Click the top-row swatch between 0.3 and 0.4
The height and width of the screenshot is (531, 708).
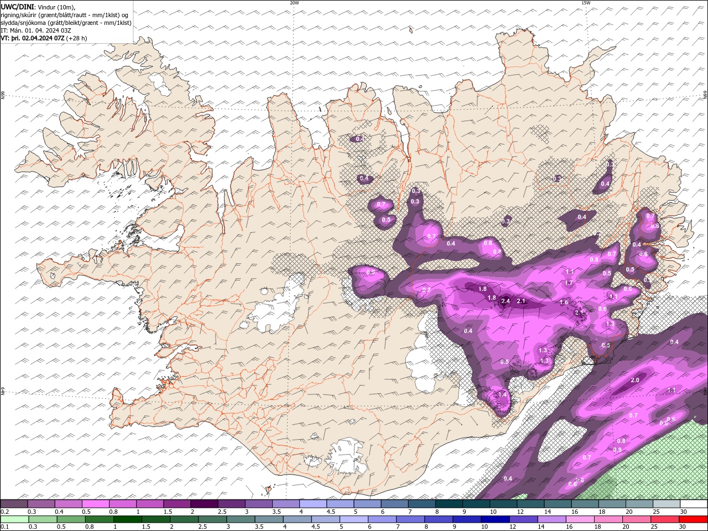(41, 504)
